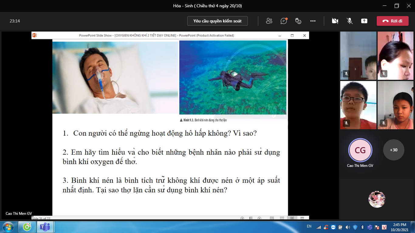Click the Cao Thi Men GV presenter label
Screen dimensions: 415x233
coord(19,214)
